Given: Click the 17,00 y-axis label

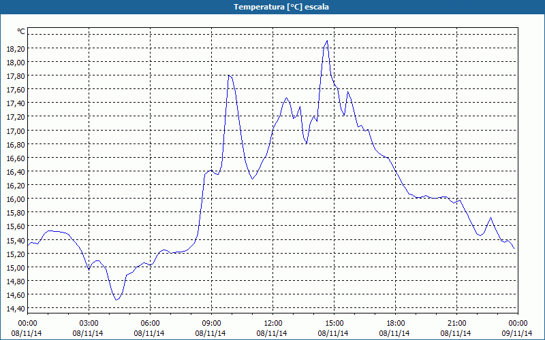Looking at the screenshot, I should tap(16, 131).
